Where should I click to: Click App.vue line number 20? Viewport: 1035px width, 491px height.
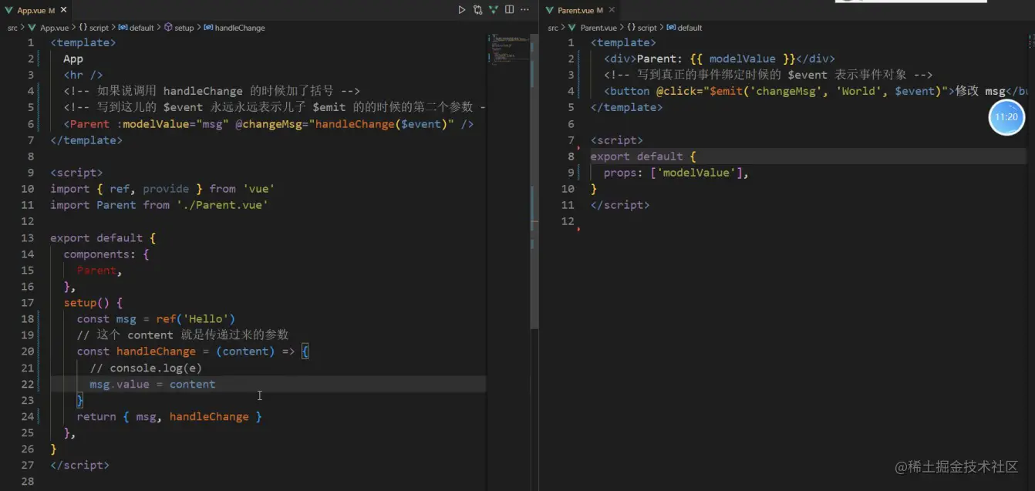pos(28,351)
